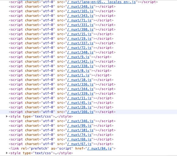This screenshot has width=177, height=156.
Task: Open the /_nuxt/346.js script link
Action: [x=80, y=121]
